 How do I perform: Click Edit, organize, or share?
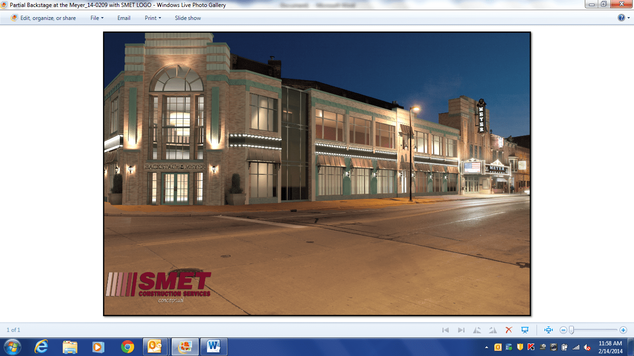44,18
